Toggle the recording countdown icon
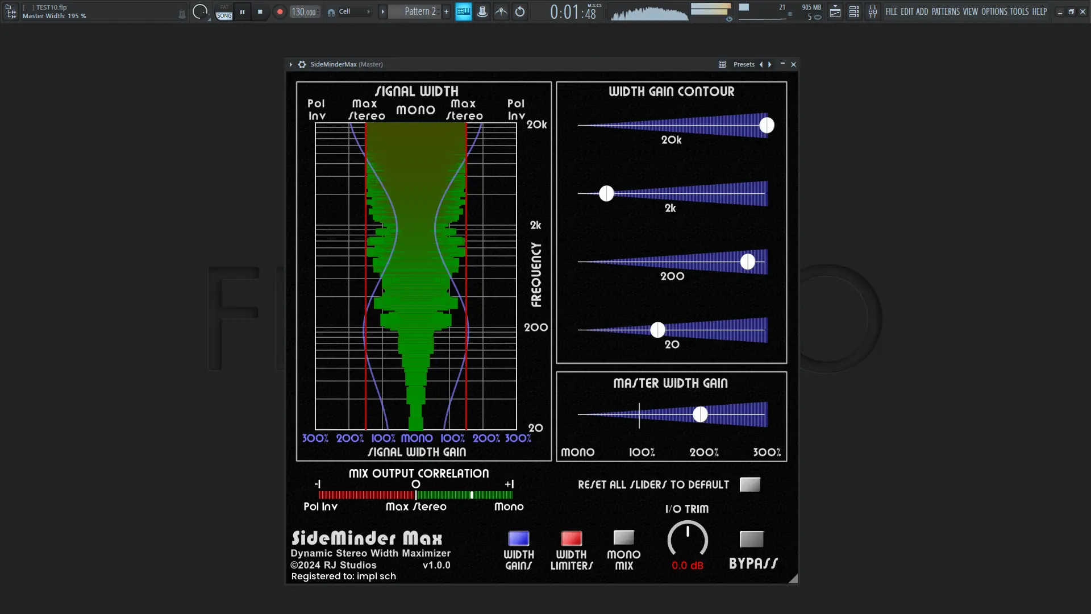This screenshot has width=1091, height=614. click(501, 11)
